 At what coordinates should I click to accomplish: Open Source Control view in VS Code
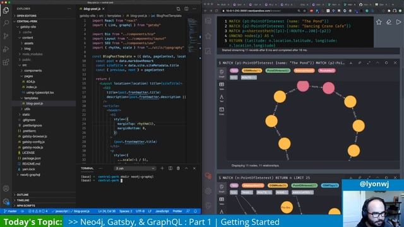click(6, 36)
